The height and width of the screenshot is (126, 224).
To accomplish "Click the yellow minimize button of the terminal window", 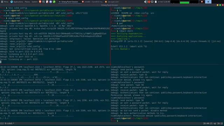I will tap(217, 5).
